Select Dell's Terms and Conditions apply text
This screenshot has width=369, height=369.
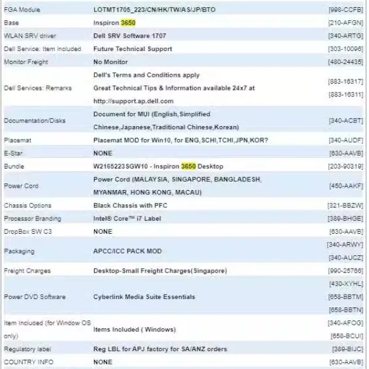[146, 75]
